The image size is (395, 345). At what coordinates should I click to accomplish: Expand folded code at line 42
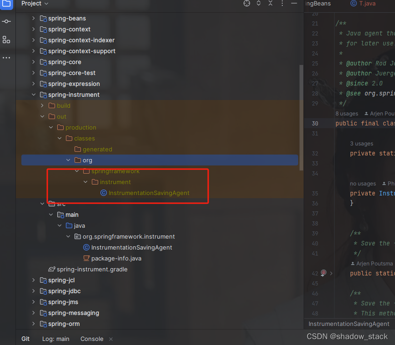tap(331, 273)
